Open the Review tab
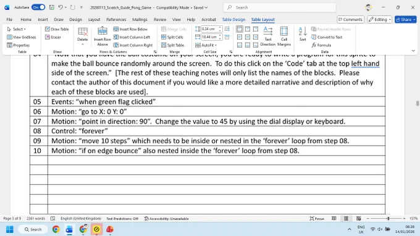 pos(160,20)
